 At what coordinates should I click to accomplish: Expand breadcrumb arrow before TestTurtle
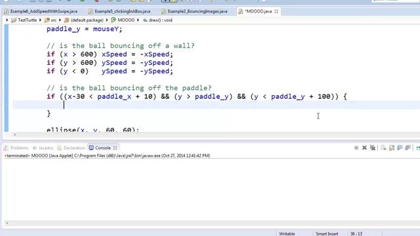pyautogui.click(x=7, y=20)
